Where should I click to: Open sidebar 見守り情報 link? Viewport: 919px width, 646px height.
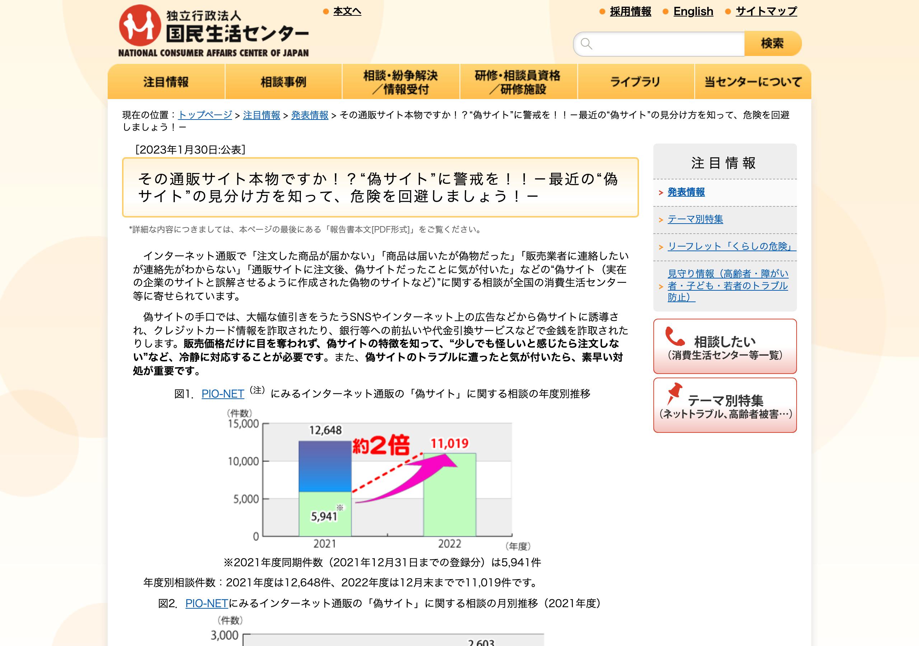coord(728,285)
